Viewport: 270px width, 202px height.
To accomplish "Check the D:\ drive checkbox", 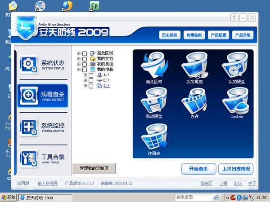I will [91, 86].
